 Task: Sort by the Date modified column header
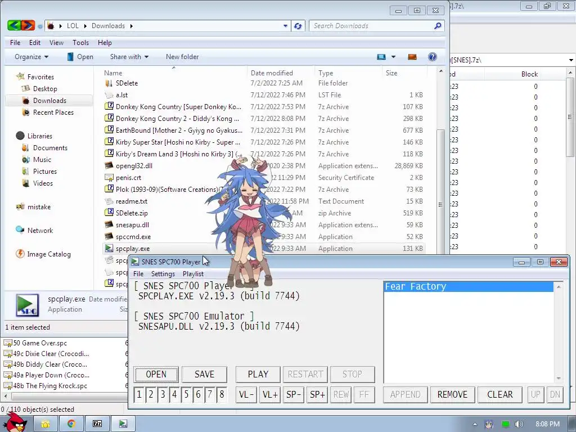click(272, 73)
